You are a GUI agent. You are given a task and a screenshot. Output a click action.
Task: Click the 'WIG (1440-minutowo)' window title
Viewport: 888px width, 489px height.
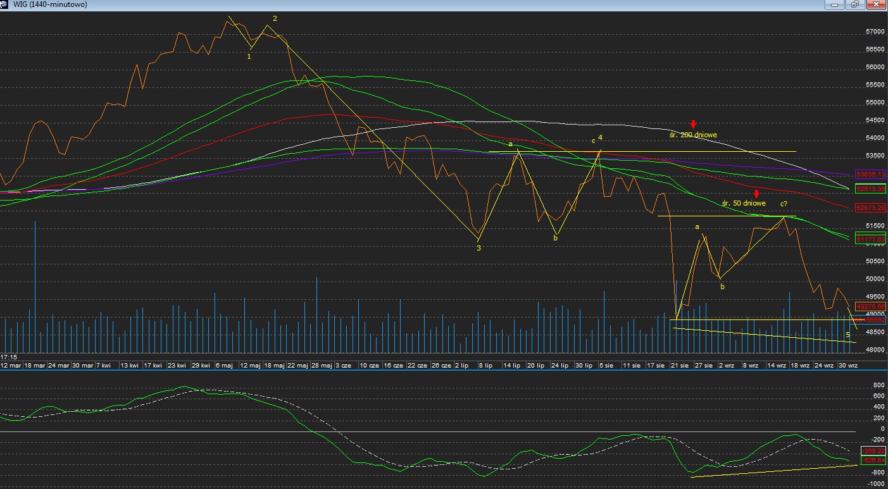pyautogui.click(x=50, y=4)
